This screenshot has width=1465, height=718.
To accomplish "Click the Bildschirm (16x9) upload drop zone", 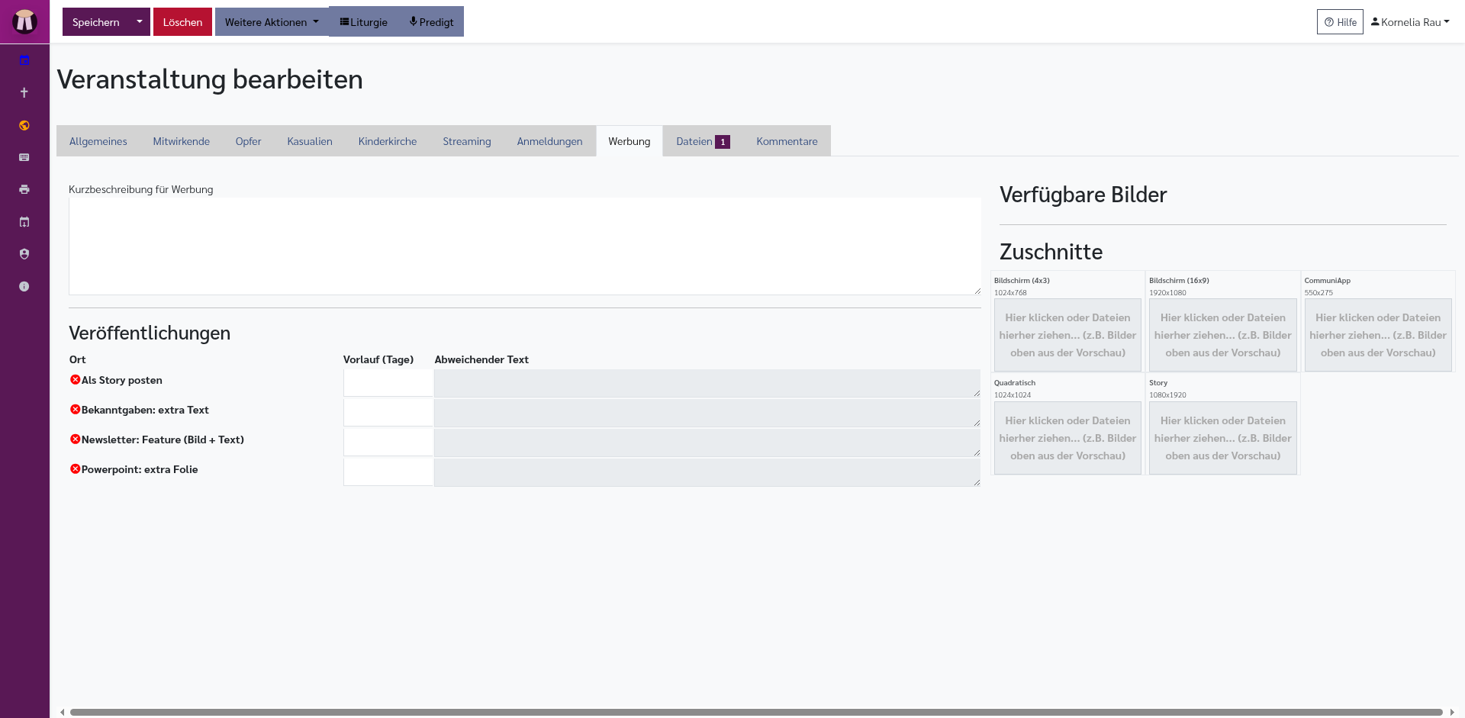I will click(x=1223, y=335).
